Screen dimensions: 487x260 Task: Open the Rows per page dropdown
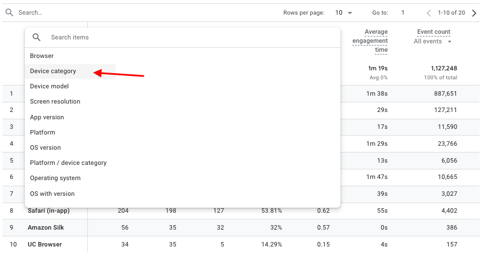344,13
